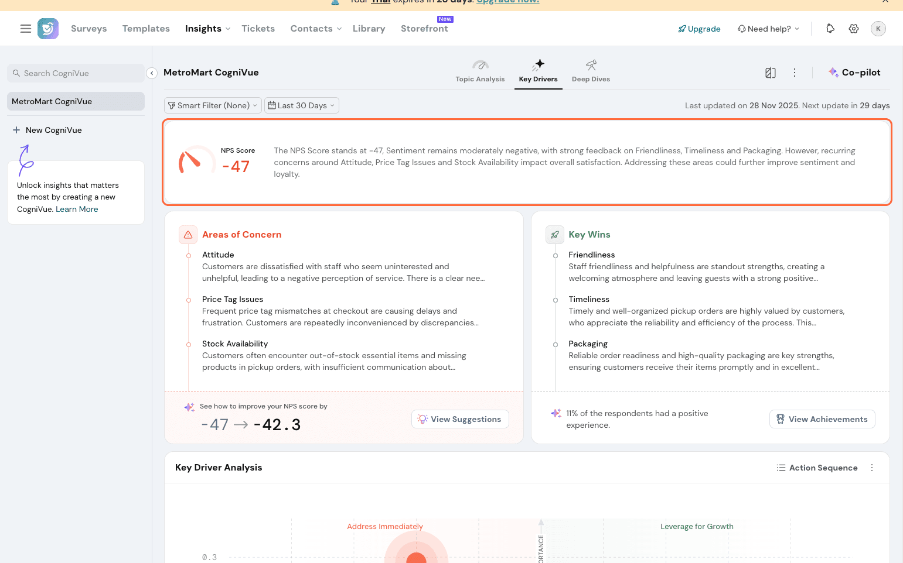This screenshot has width=903, height=563.
Task: Open the notifications bell icon
Action: [830, 29]
